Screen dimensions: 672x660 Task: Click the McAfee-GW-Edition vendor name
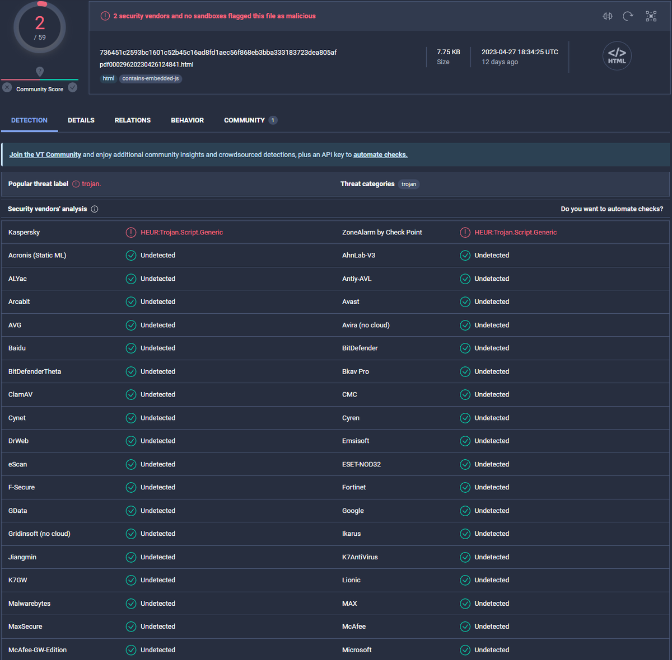tap(38, 650)
